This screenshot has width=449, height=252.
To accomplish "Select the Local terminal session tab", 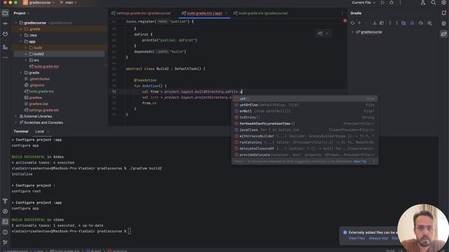I will pyautogui.click(x=39, y=132).
